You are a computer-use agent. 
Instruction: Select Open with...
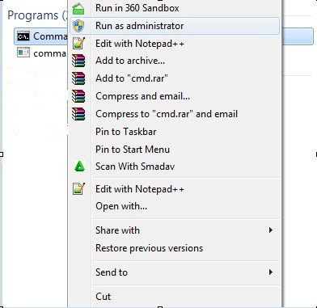pyautogui.click(x=174, y=206)
